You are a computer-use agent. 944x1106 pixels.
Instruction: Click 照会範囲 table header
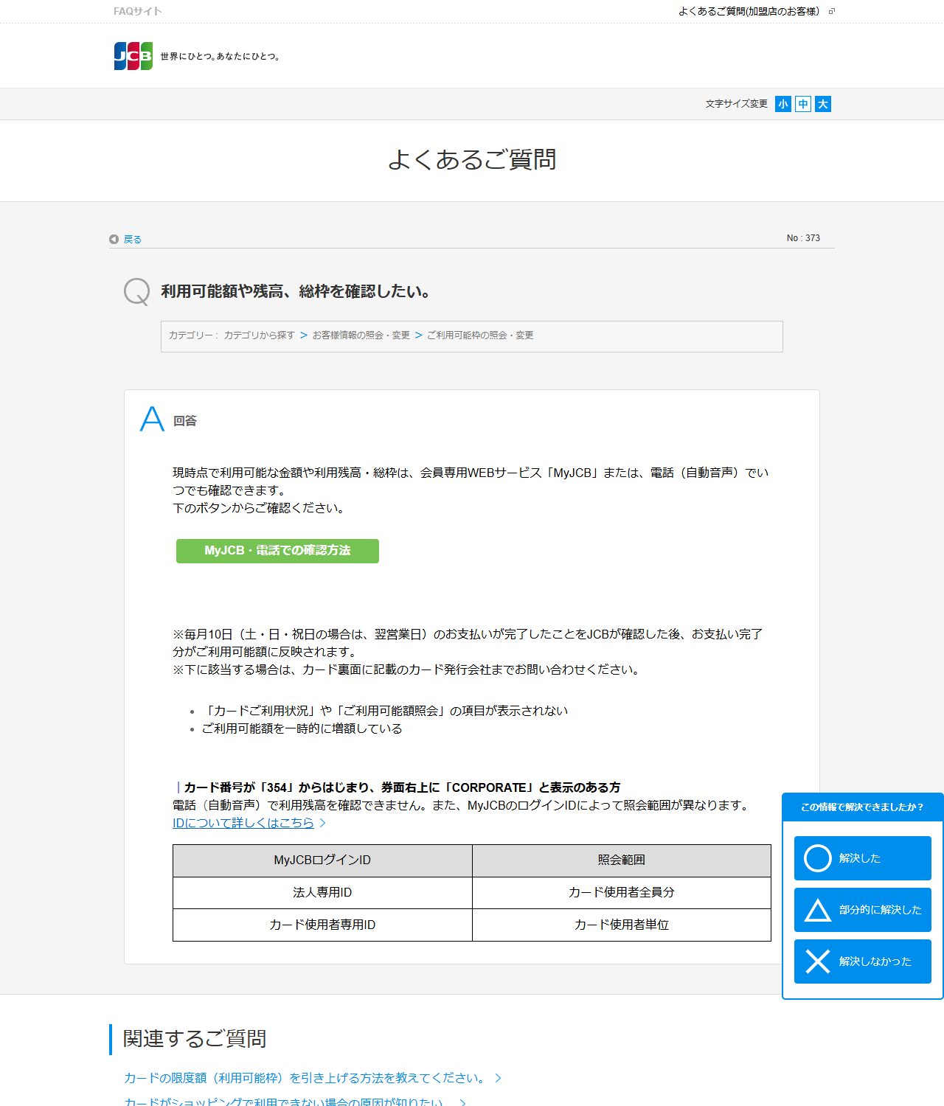point(622,860)
